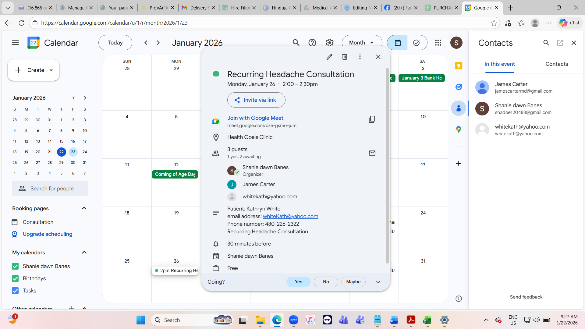Screen dimensions: 585x329
Task: Copy Google Meet link icon
Action: [x=372, y=119]
